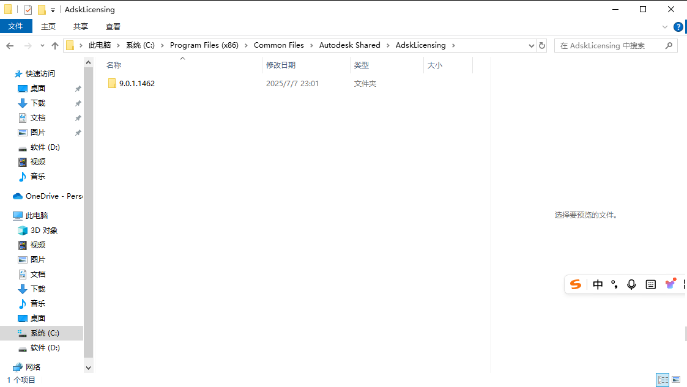
Task: Open 下载 under quick access
Action: pyautogui.click(x=38, y=103)
